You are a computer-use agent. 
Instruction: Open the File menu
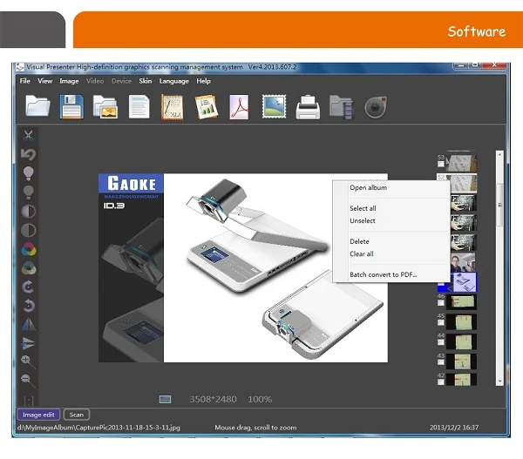25,81
